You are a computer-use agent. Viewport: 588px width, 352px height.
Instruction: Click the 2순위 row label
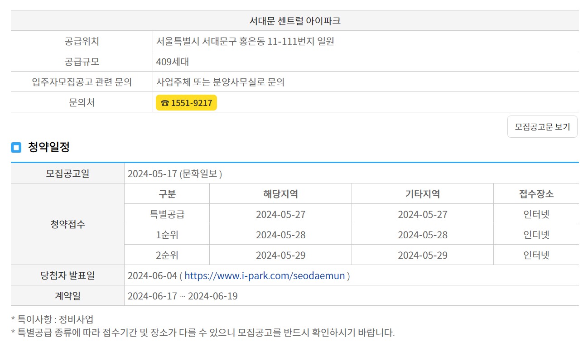167,255
